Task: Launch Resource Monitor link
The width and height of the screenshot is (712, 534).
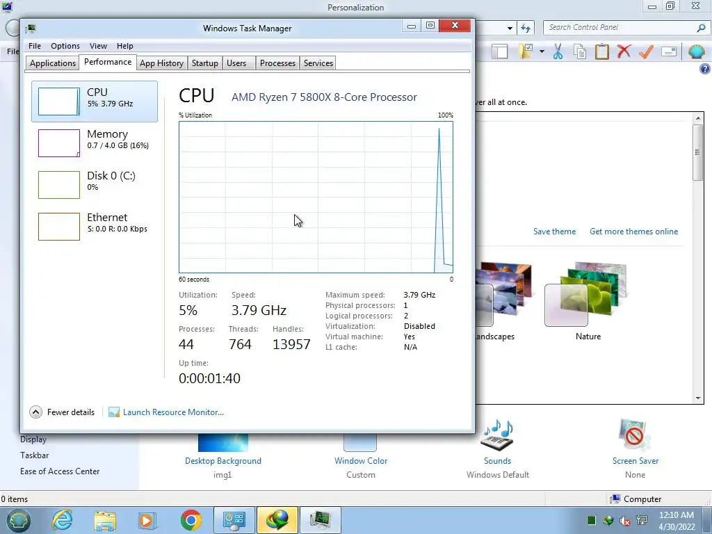Action: pyautogui.click(x=173, y=412)
